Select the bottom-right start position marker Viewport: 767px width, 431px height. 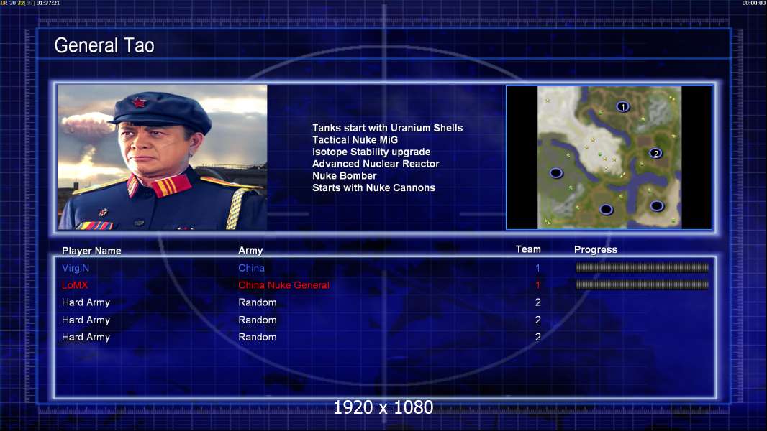click(656, 206)
